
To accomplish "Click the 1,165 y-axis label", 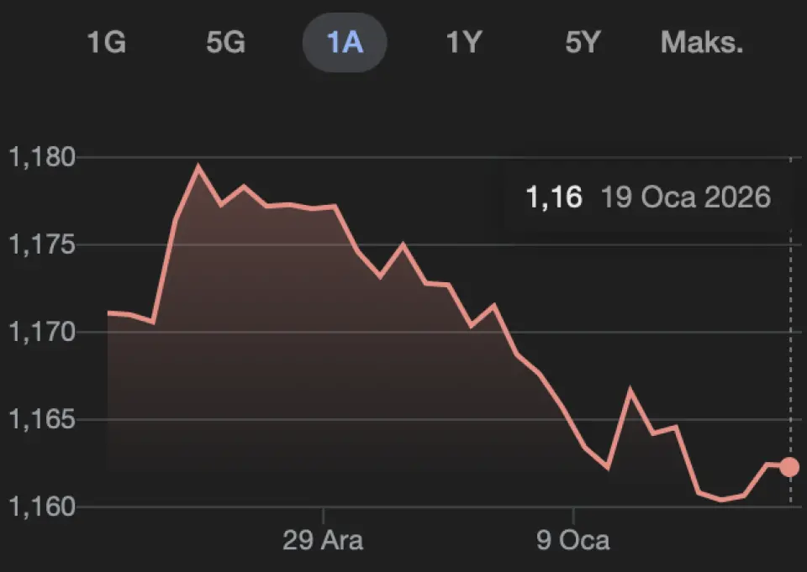I will click(x=40, y=420).
